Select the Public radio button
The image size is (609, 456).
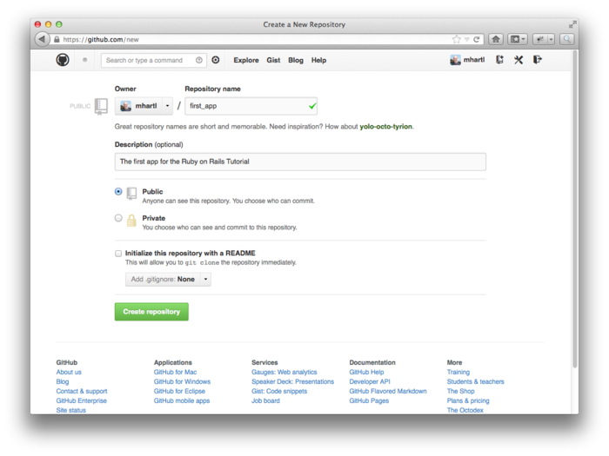pyautogui.click(x=118, y=192)
